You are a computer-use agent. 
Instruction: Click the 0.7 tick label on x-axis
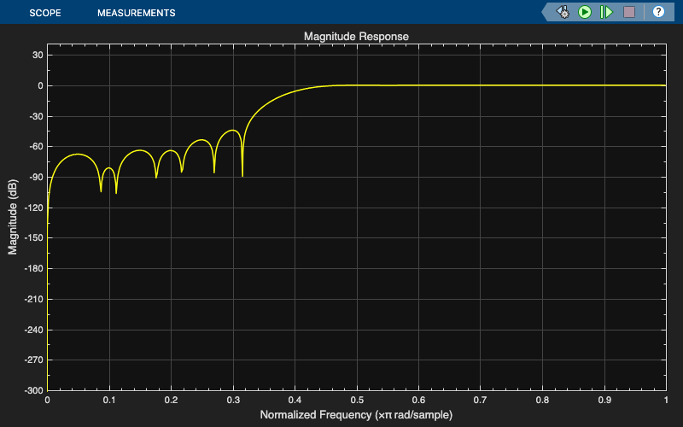click(x=481, y=400)
